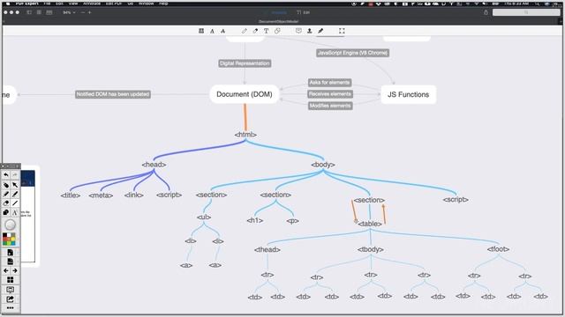Image resolution: width=565 pixels, height=317 pixels.
Task: Zoom in with the plus button
Action: coord(89,12)
